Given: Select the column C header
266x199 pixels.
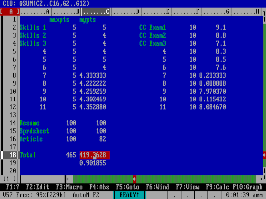Looking at the screenshot, I should (x=96, y=12).
